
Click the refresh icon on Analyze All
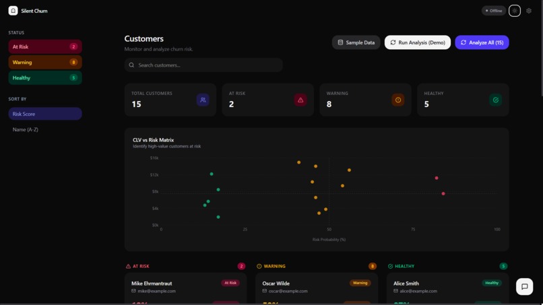(x=464, y=42)
